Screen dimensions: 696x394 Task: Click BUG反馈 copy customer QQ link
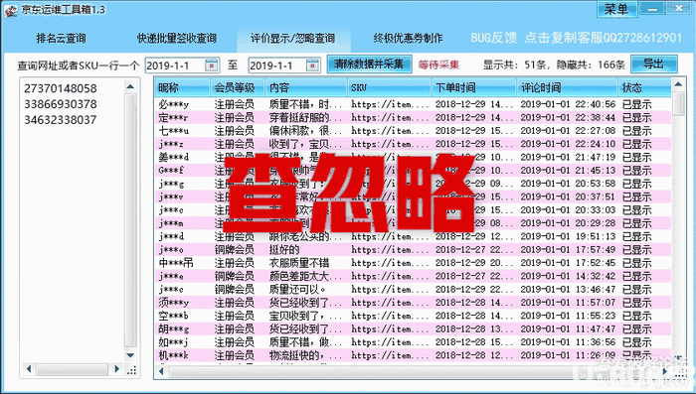(576, 38)
